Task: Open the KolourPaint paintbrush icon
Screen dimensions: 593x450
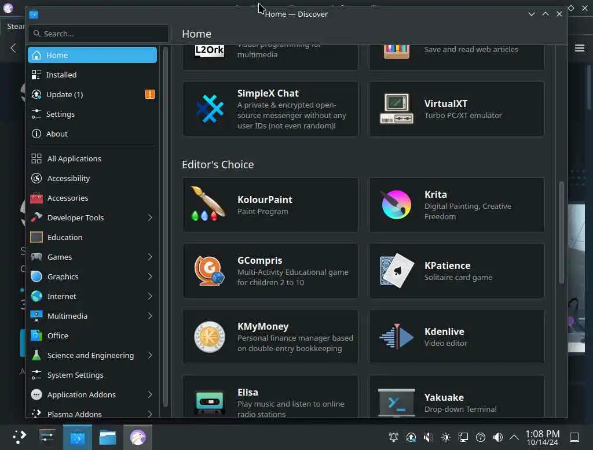Action: coord(208,204)
